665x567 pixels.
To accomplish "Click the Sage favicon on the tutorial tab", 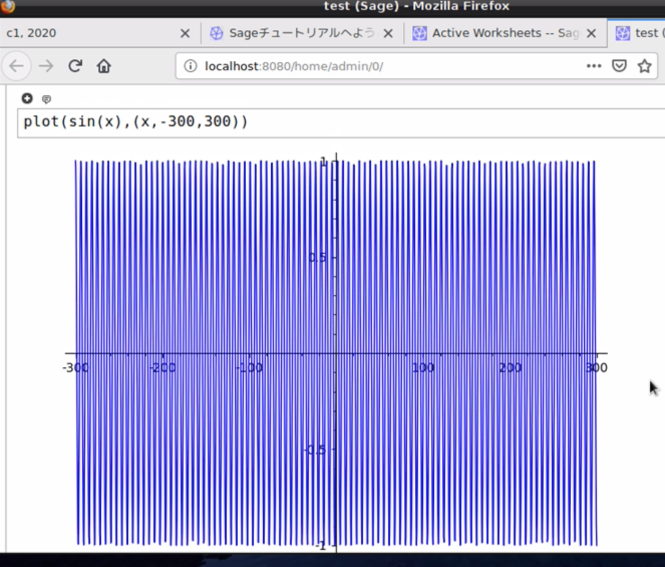I will (216, 33).
